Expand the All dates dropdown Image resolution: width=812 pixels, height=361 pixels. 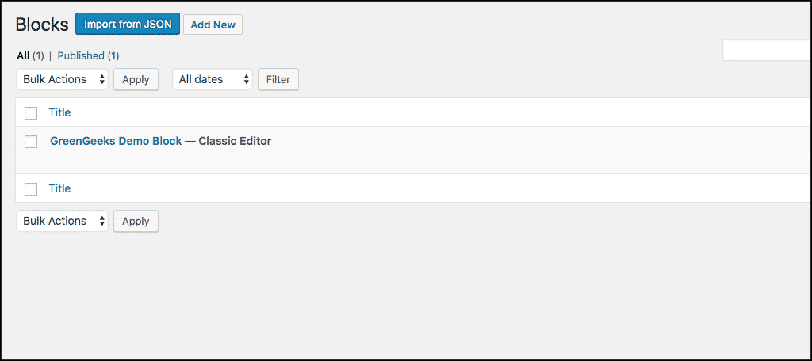(x=213, y=79)
